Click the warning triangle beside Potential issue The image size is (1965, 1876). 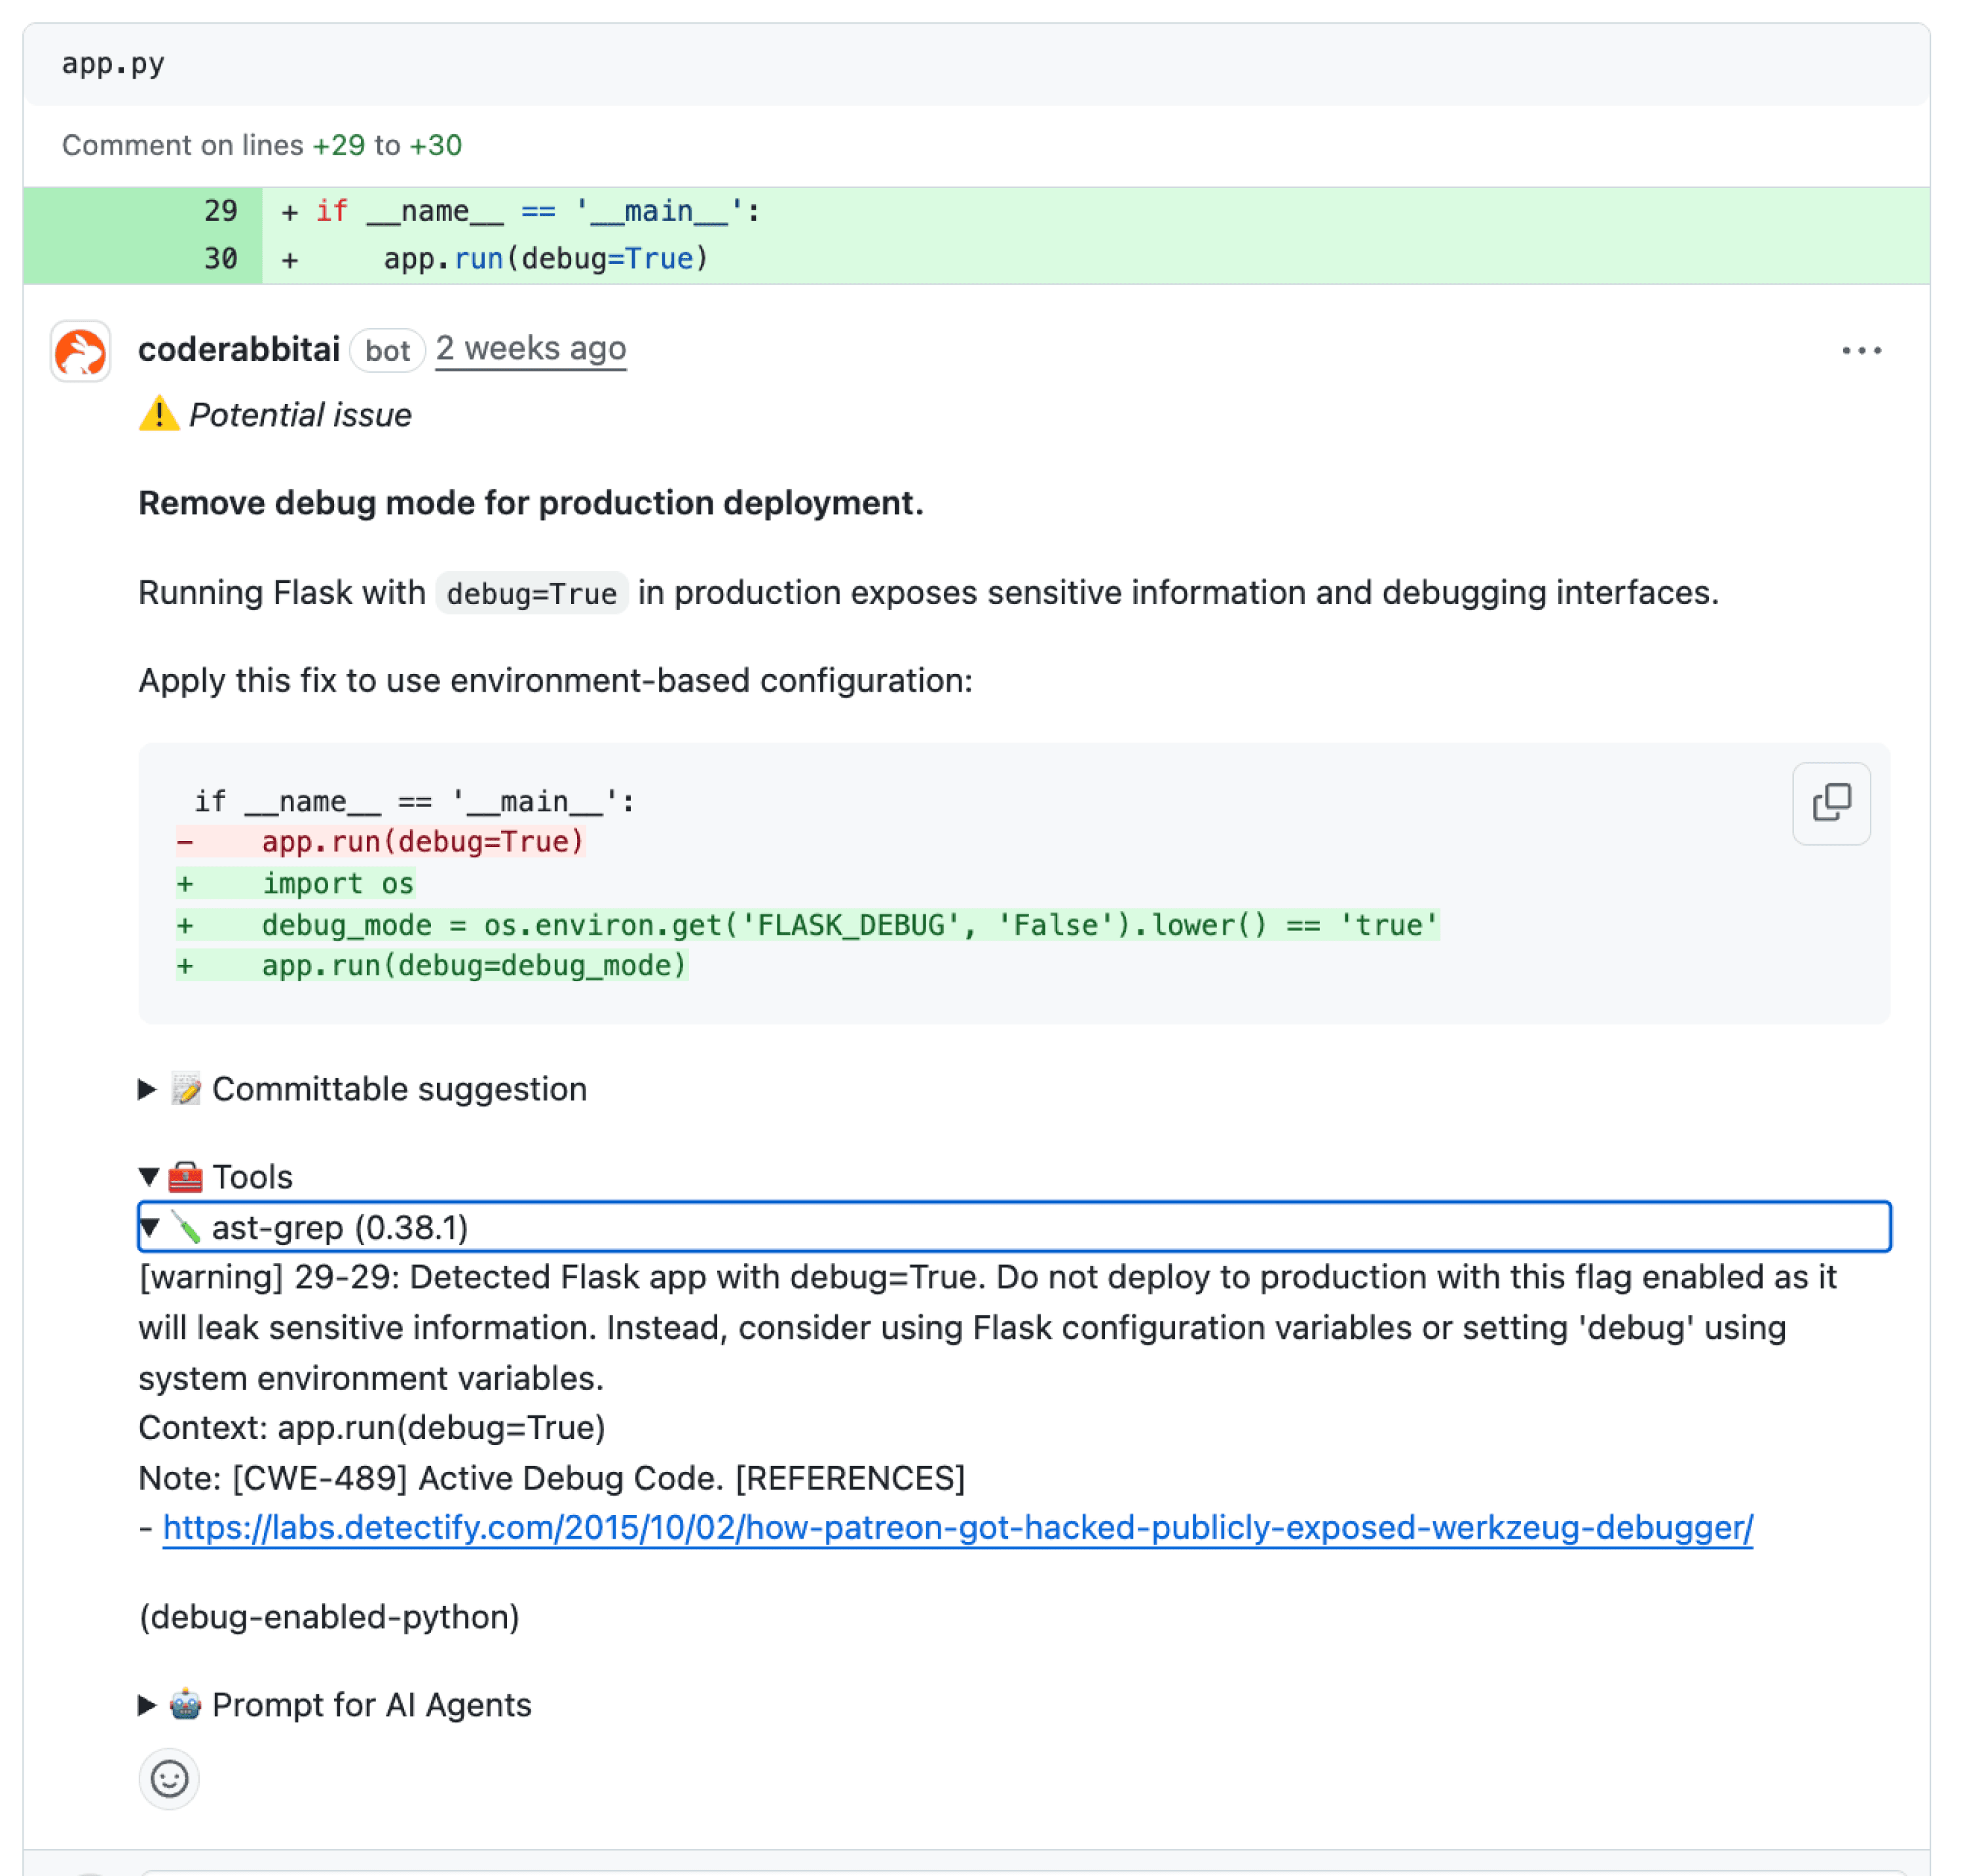(160, 414)
